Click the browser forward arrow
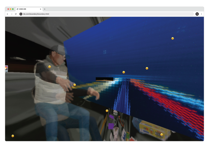The height and width of the screenshot is (148, 209). coord(12,14)
